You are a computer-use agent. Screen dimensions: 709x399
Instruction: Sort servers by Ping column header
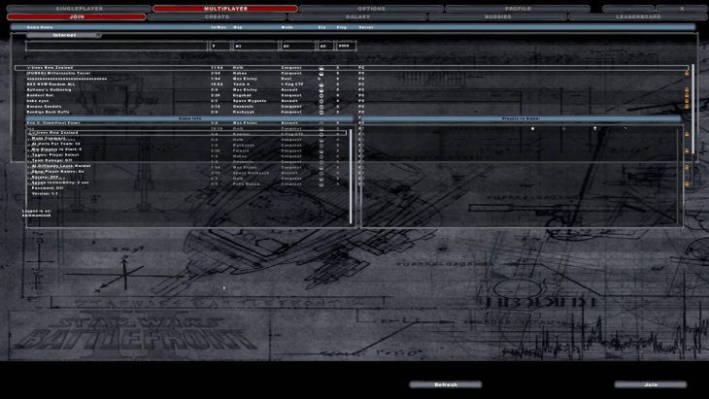click(341, 27)
